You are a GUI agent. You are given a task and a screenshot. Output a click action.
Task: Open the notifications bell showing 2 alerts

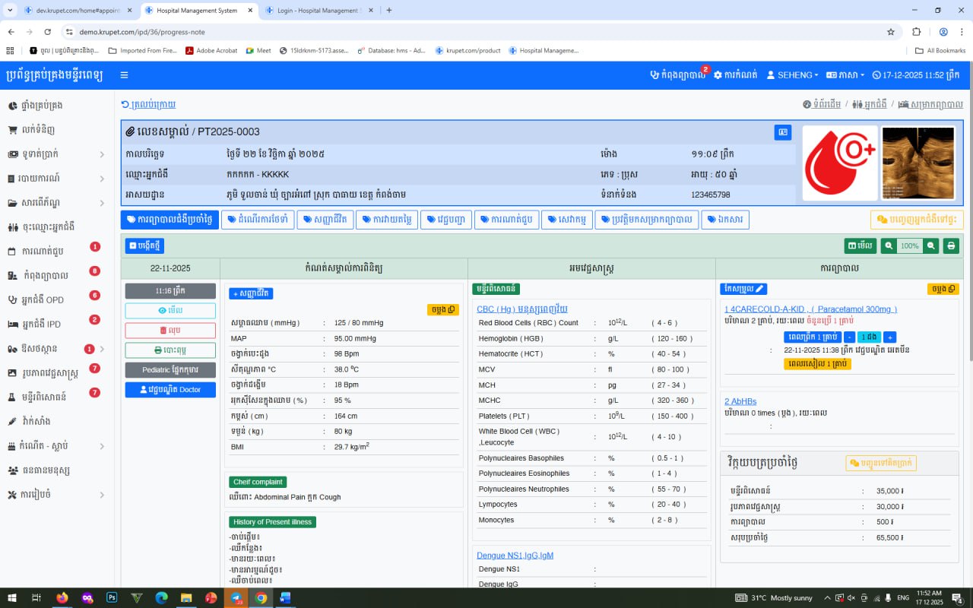tap(677, 74)
